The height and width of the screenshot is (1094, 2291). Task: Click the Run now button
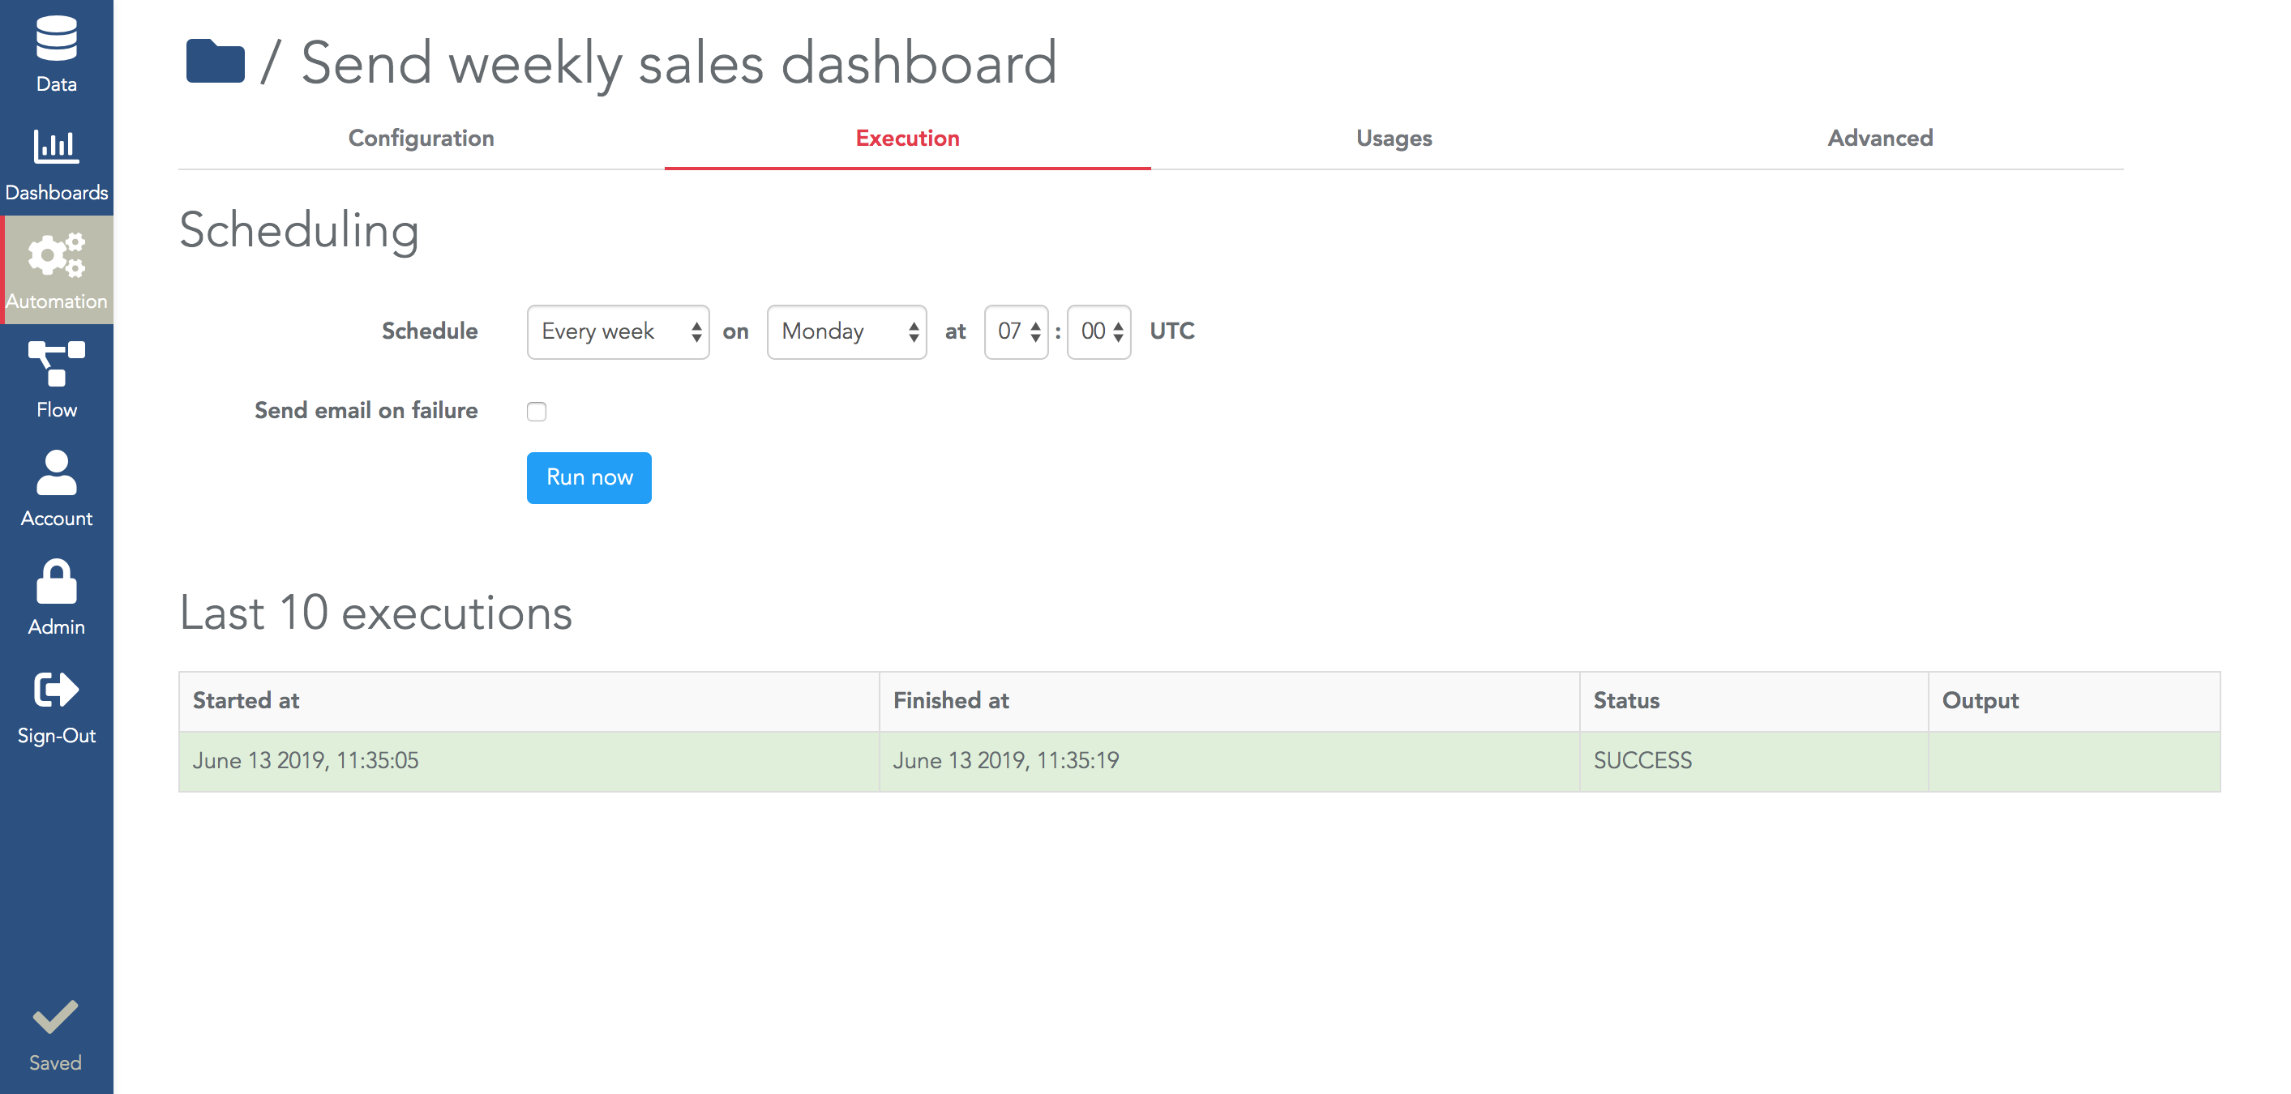pos(589,477)
